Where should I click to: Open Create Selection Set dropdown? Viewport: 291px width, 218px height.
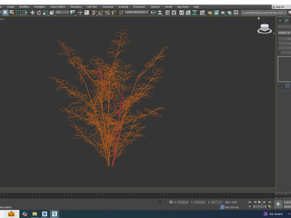(x=136, y=12)
